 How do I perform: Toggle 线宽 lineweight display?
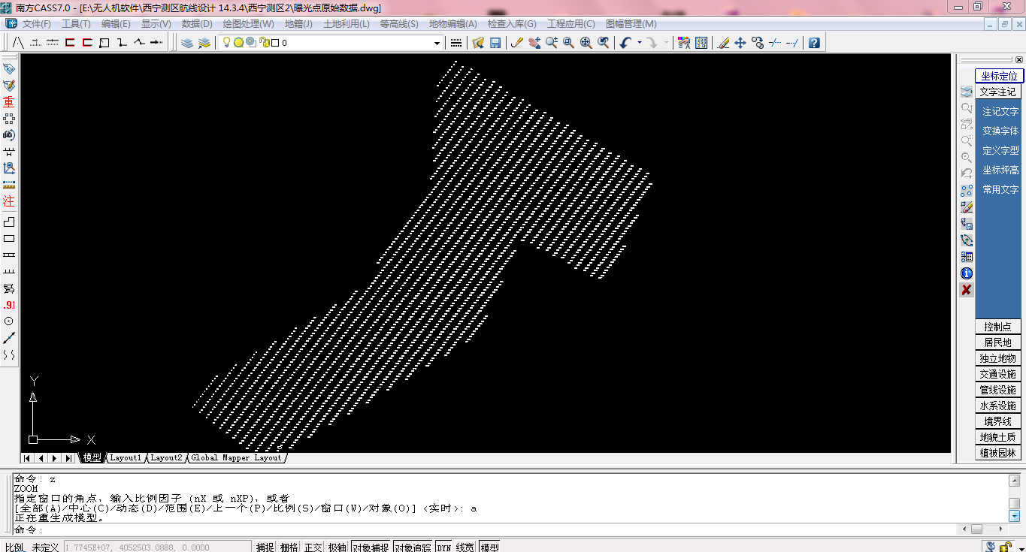click(x=466, y=547)
